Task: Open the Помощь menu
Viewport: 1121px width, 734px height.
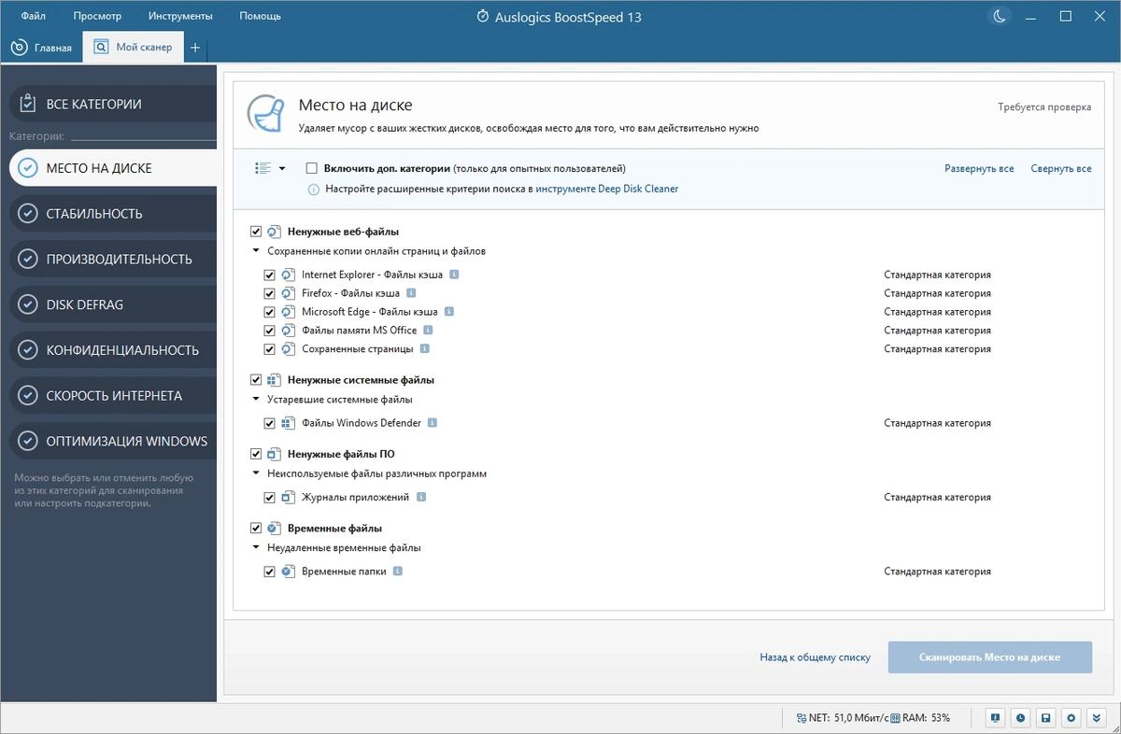Action: click(x=261, y=16)
